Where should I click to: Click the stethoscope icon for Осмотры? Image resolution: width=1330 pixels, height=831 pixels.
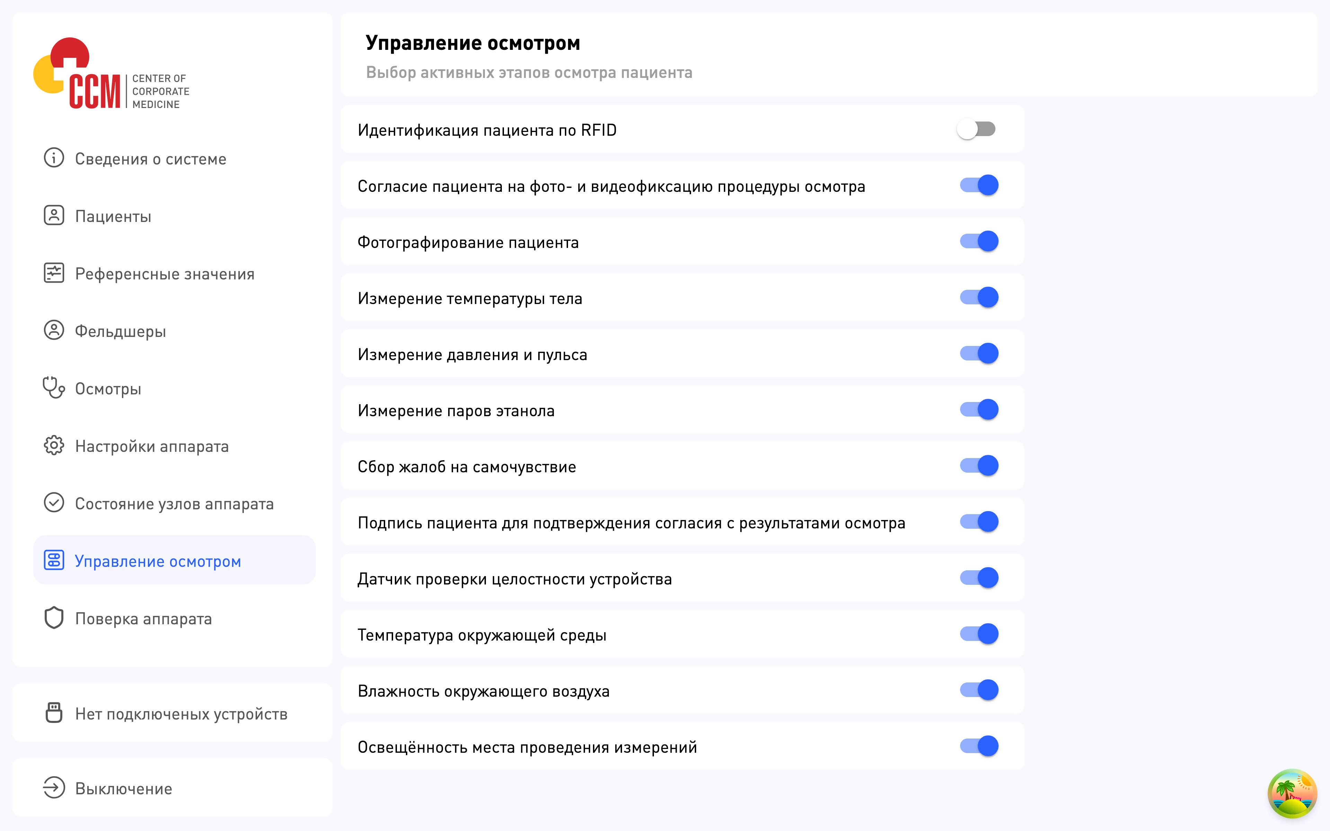click(54, 388)
